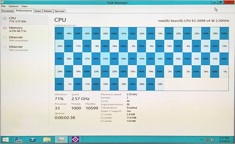Switch to the Details tab

click(48, 11)
